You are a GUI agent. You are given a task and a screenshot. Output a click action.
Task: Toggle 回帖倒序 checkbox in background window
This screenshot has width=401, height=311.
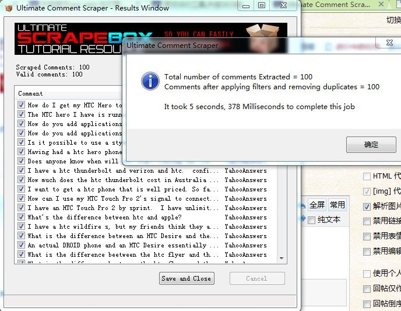point(367,304)
